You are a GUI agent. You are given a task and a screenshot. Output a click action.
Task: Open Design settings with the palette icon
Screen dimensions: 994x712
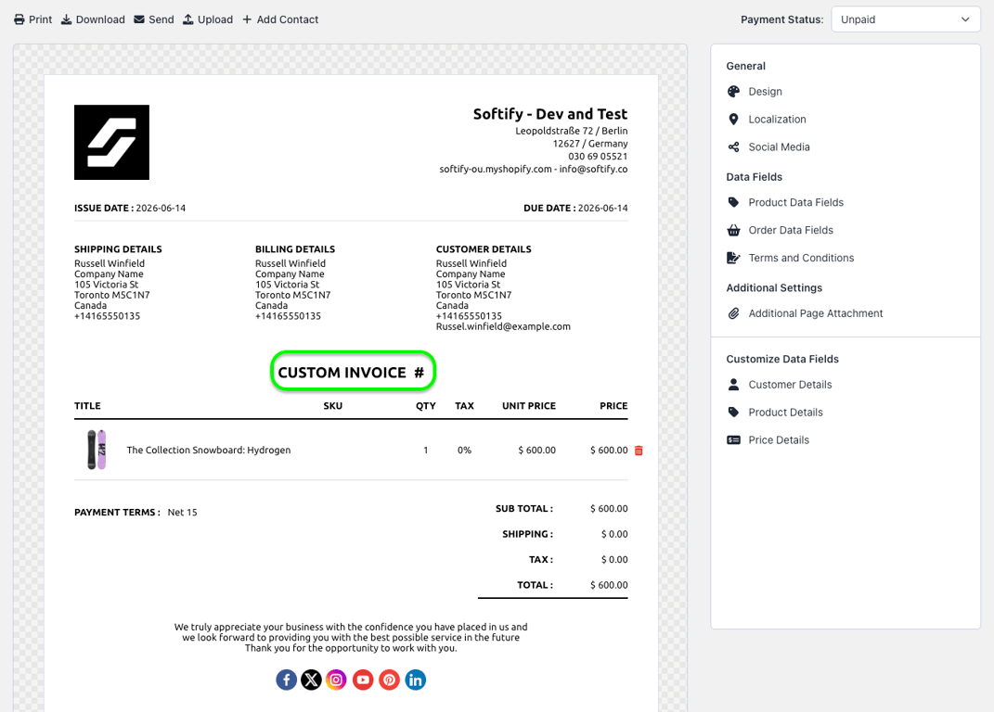(x=733, y=92)
